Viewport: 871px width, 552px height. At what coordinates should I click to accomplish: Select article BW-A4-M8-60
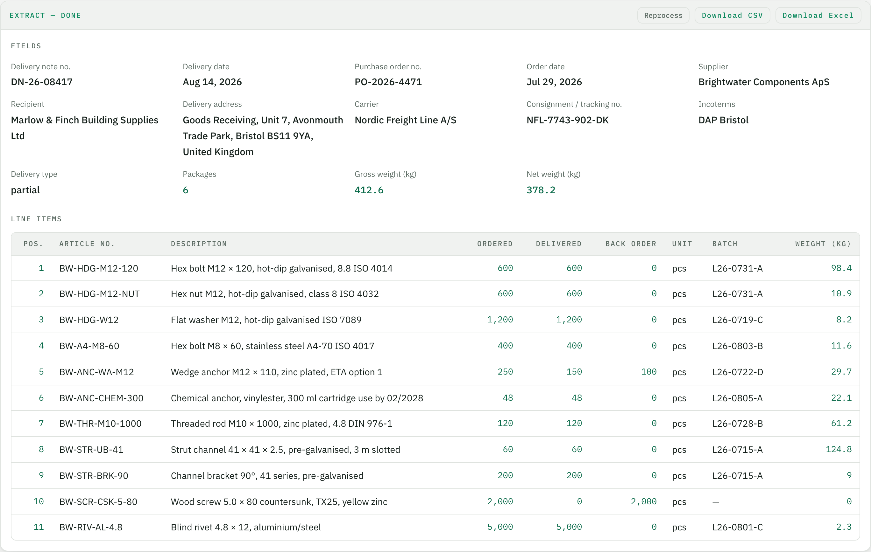(89, 346)
